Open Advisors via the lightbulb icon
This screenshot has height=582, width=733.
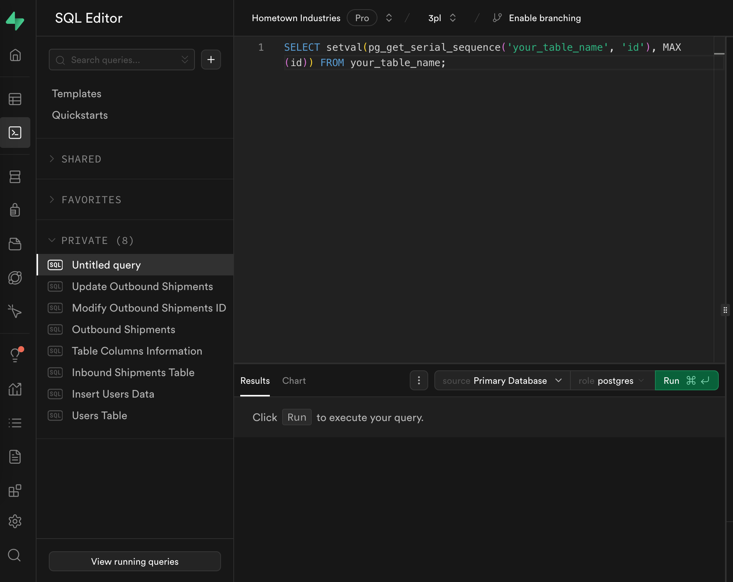15,354
